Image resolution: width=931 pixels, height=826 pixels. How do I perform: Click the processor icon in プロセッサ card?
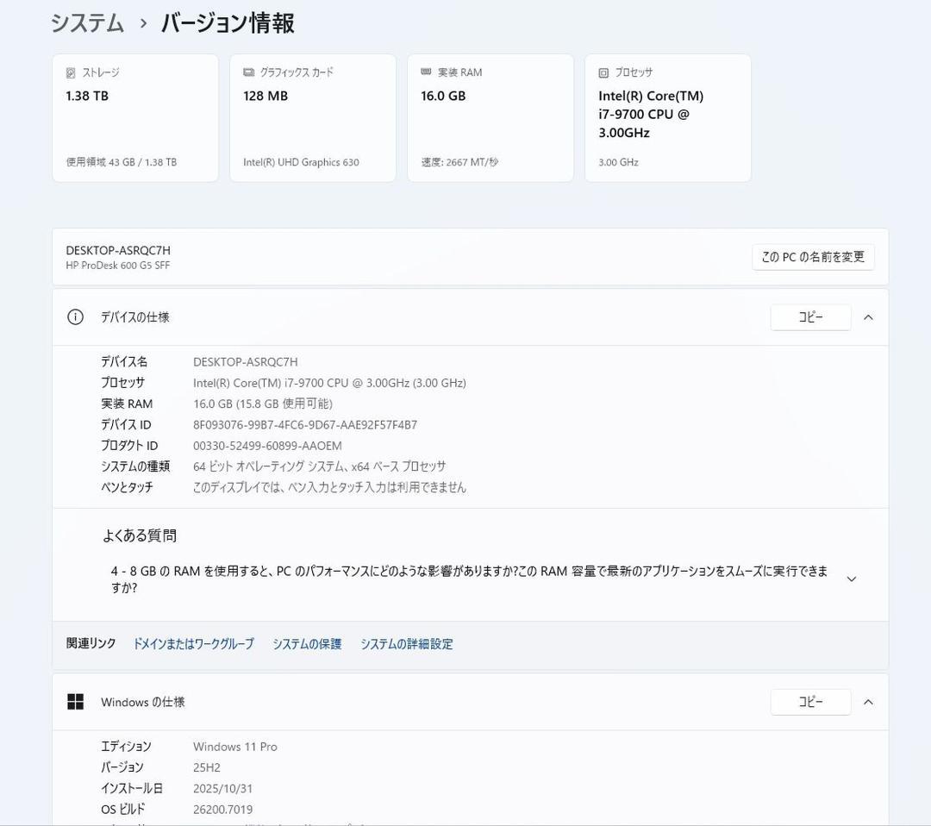[603, 73]
